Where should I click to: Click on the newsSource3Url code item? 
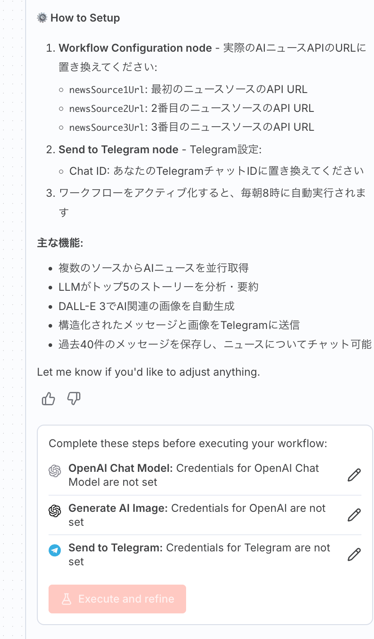pyautogui.click(x=108, y=127)
